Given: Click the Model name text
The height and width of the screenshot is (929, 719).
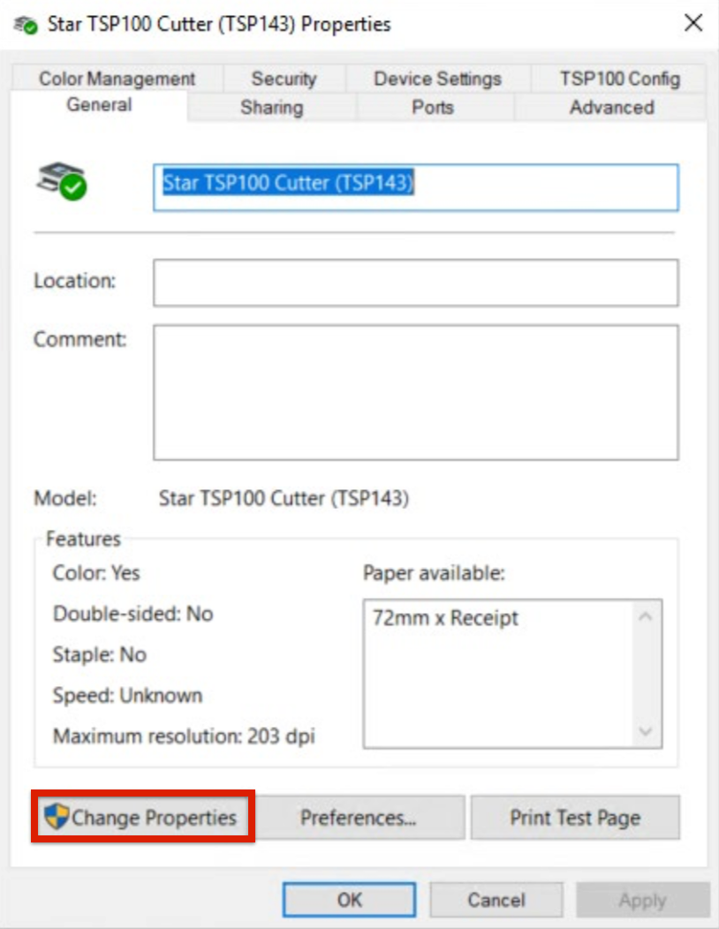Looking at the screenshot, I should point(284,498).
